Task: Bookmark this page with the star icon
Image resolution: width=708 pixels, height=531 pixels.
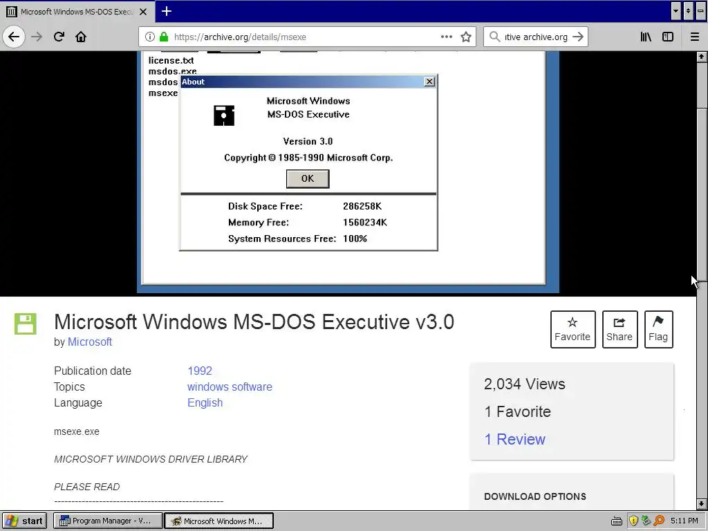Action: (466, 37)
